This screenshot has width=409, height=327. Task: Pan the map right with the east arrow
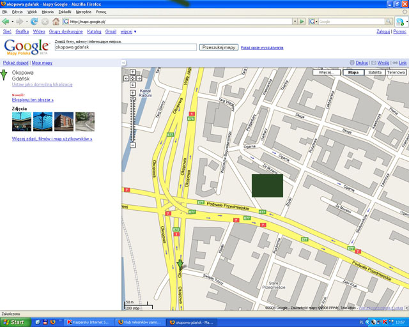click(x=139, y=78)
